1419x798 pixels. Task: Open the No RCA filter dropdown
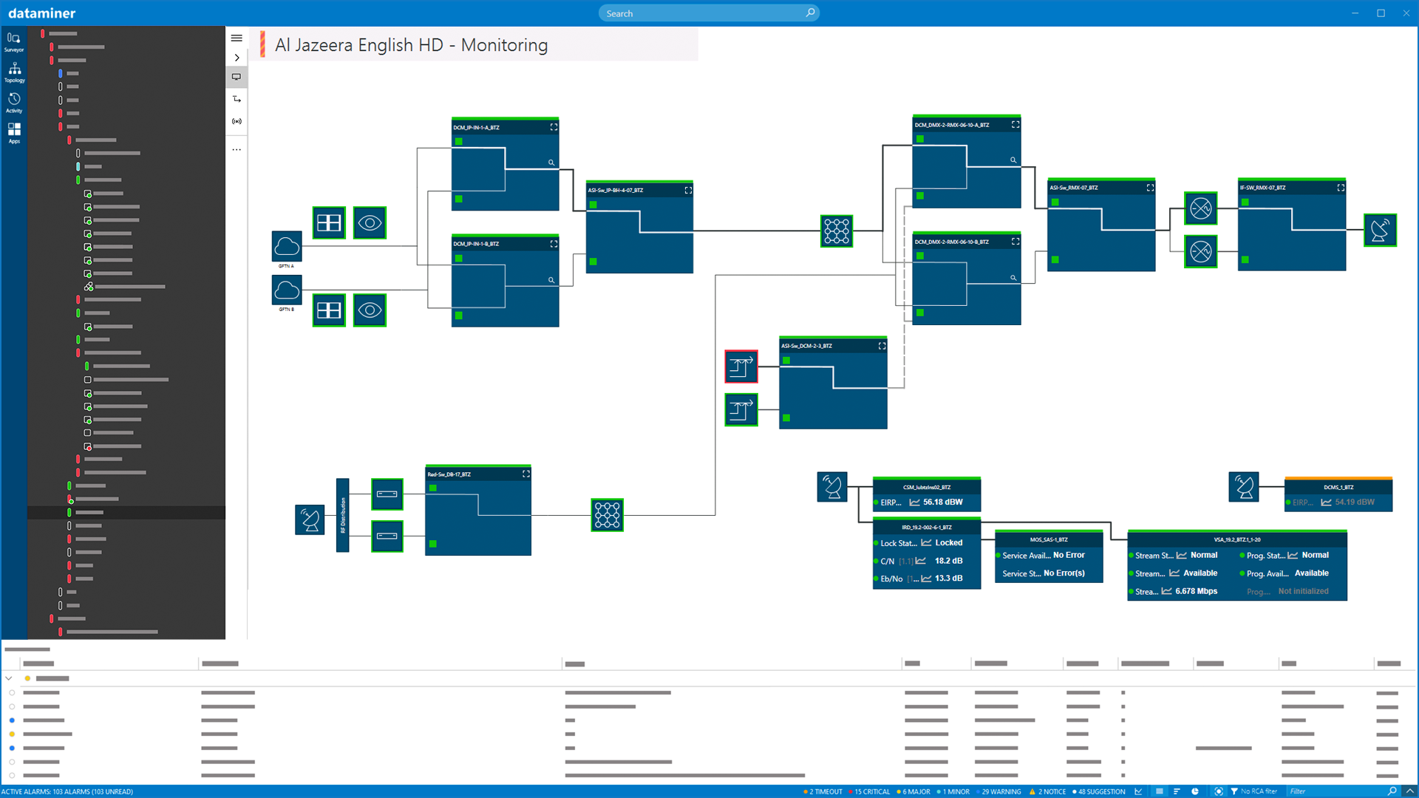[x=1253, y=791]
